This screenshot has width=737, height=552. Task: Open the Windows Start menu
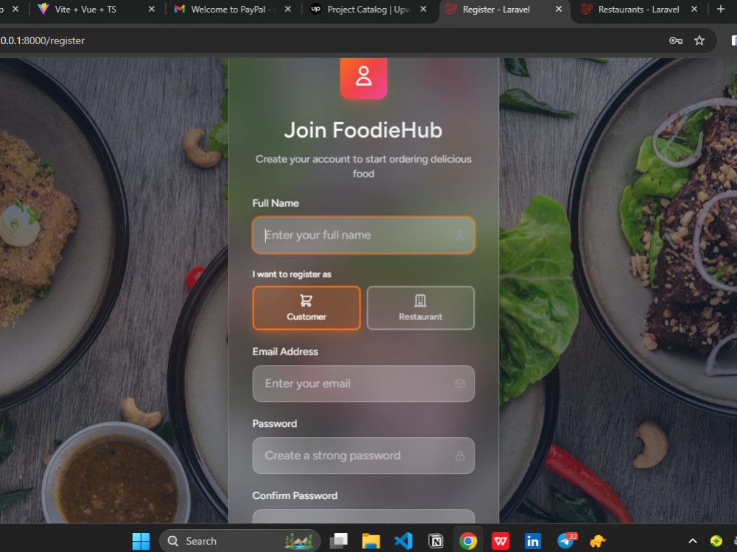[141, 541]
